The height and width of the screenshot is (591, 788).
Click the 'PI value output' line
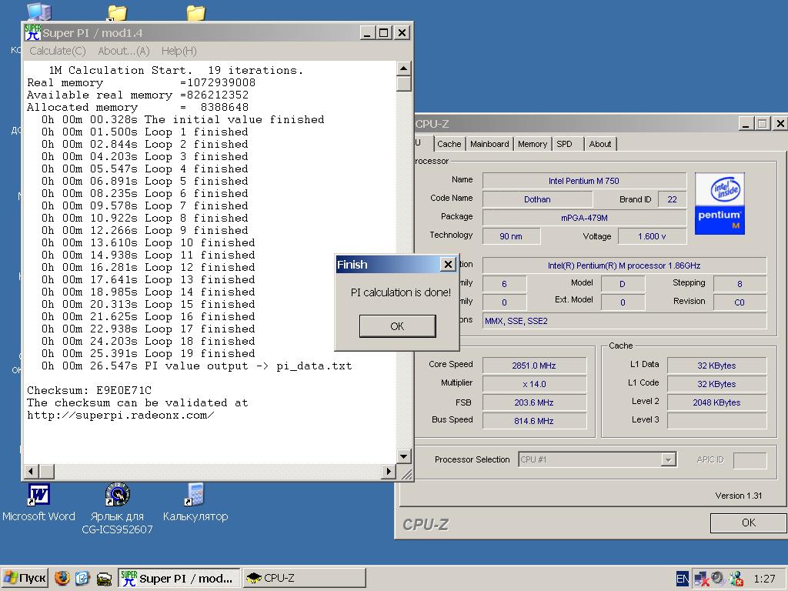[x=196, y=366]
